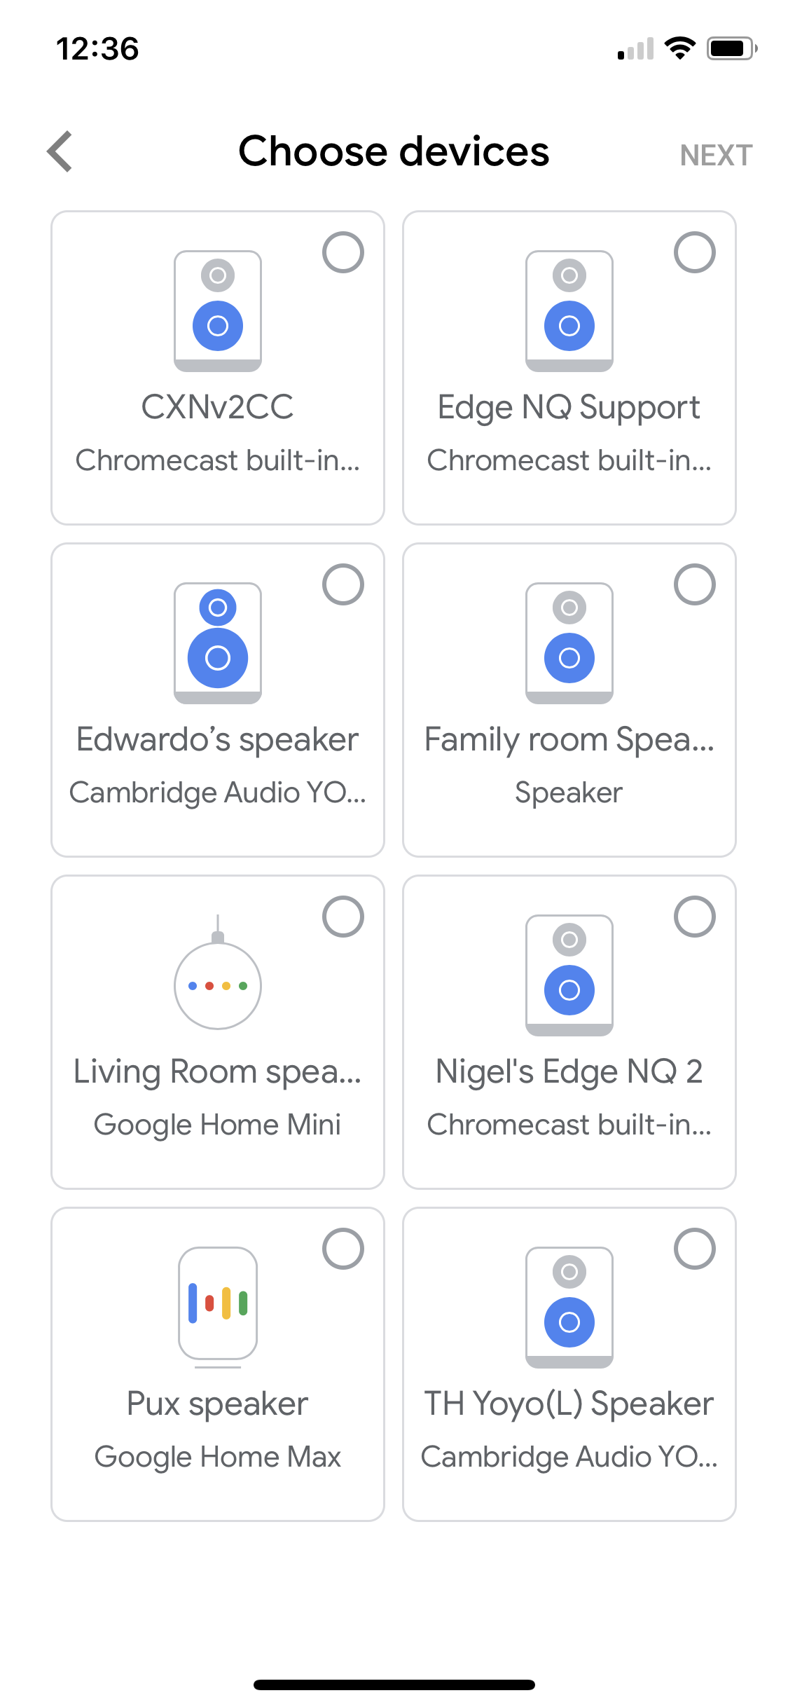Select Edwardo's speaker radio button
788x1707 pixels.
[x=343, y=584]
